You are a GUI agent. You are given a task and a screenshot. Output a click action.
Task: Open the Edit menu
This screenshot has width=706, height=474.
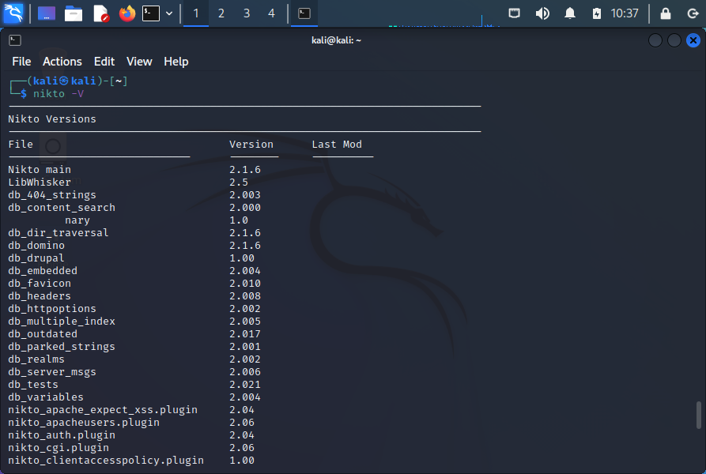point(104,62)
